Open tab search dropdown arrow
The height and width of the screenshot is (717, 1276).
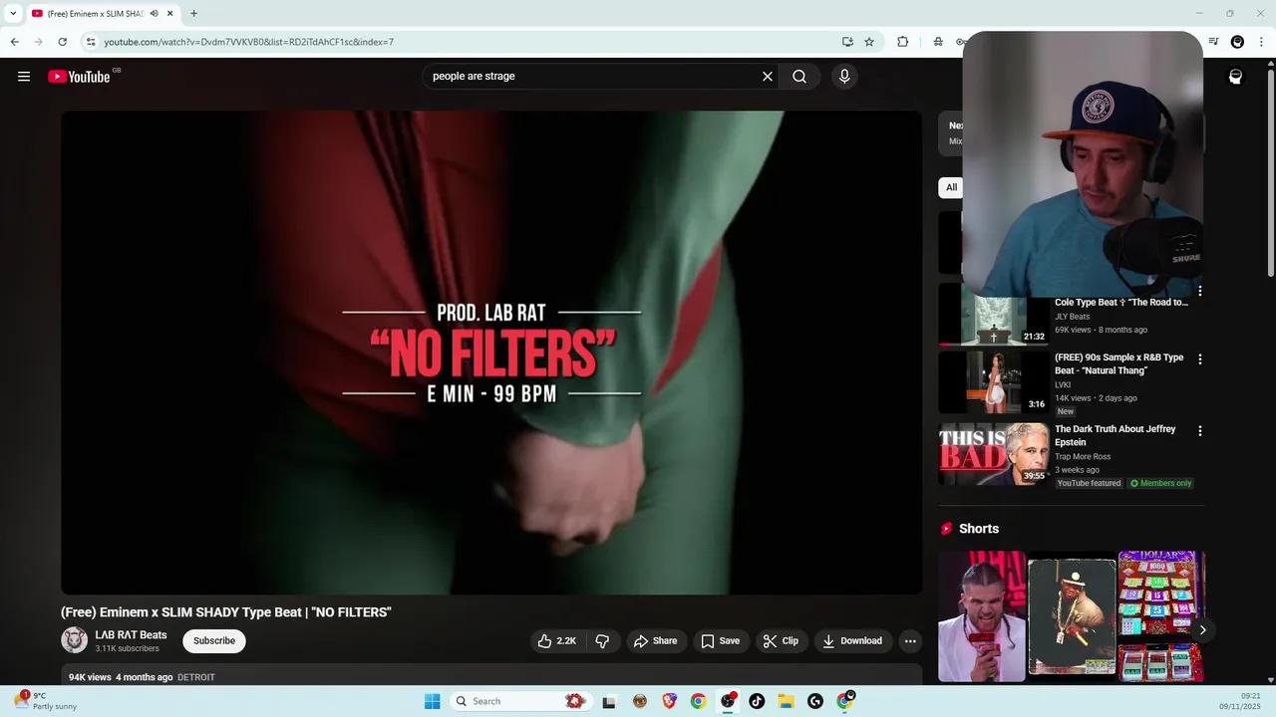click(x=13, y=14)
